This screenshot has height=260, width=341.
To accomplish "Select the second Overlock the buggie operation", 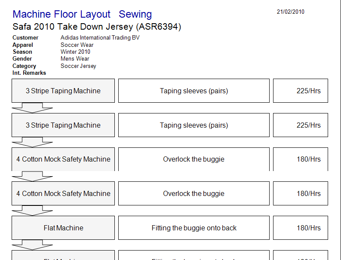I will (x=194, y=193).
